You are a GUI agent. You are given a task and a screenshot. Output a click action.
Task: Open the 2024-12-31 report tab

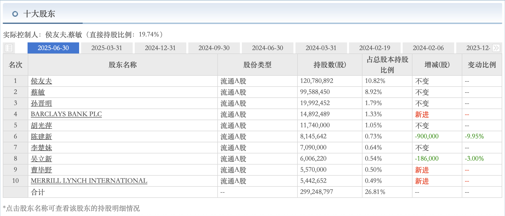pos(160,48)
